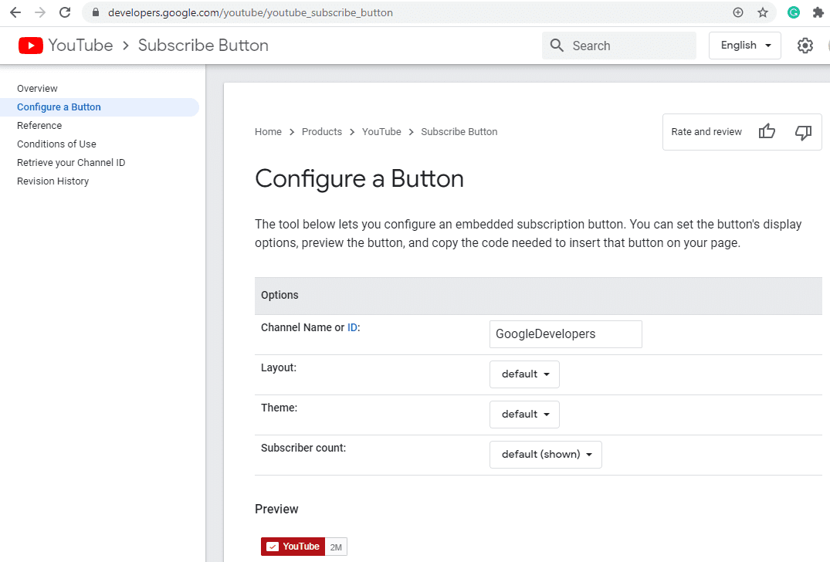Open the Subscriber count dropdown
This screenshot has height=562, width=830.
pyautogui.click(x=545, y=455)
